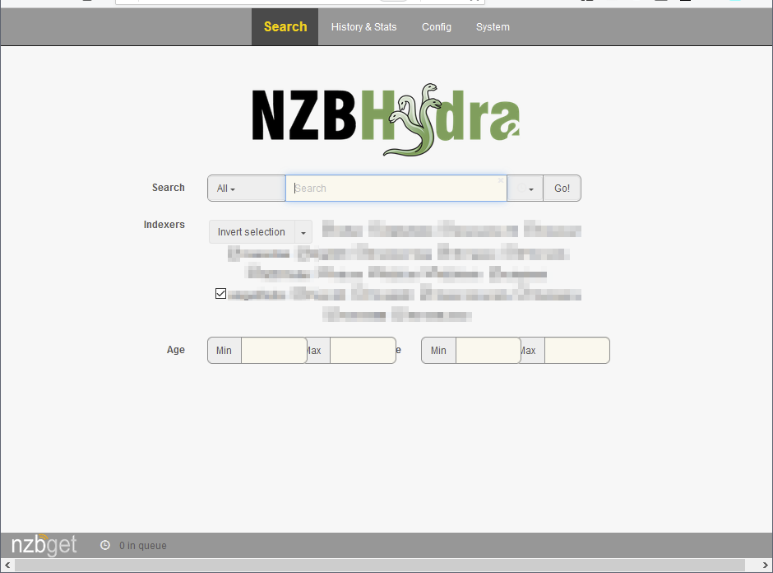Open the Config tab
The width and height of the screenshot is (773, 573).
(437, 26)
